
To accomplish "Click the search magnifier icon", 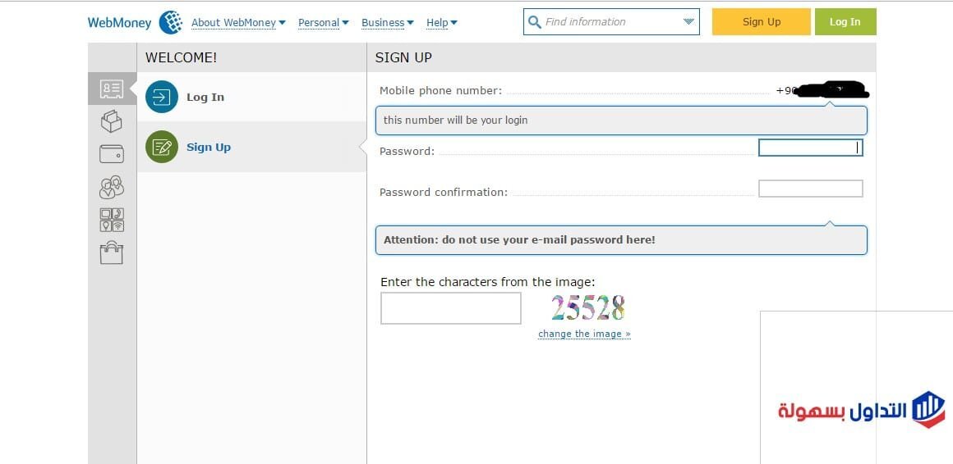I will [x=535, y=22].
